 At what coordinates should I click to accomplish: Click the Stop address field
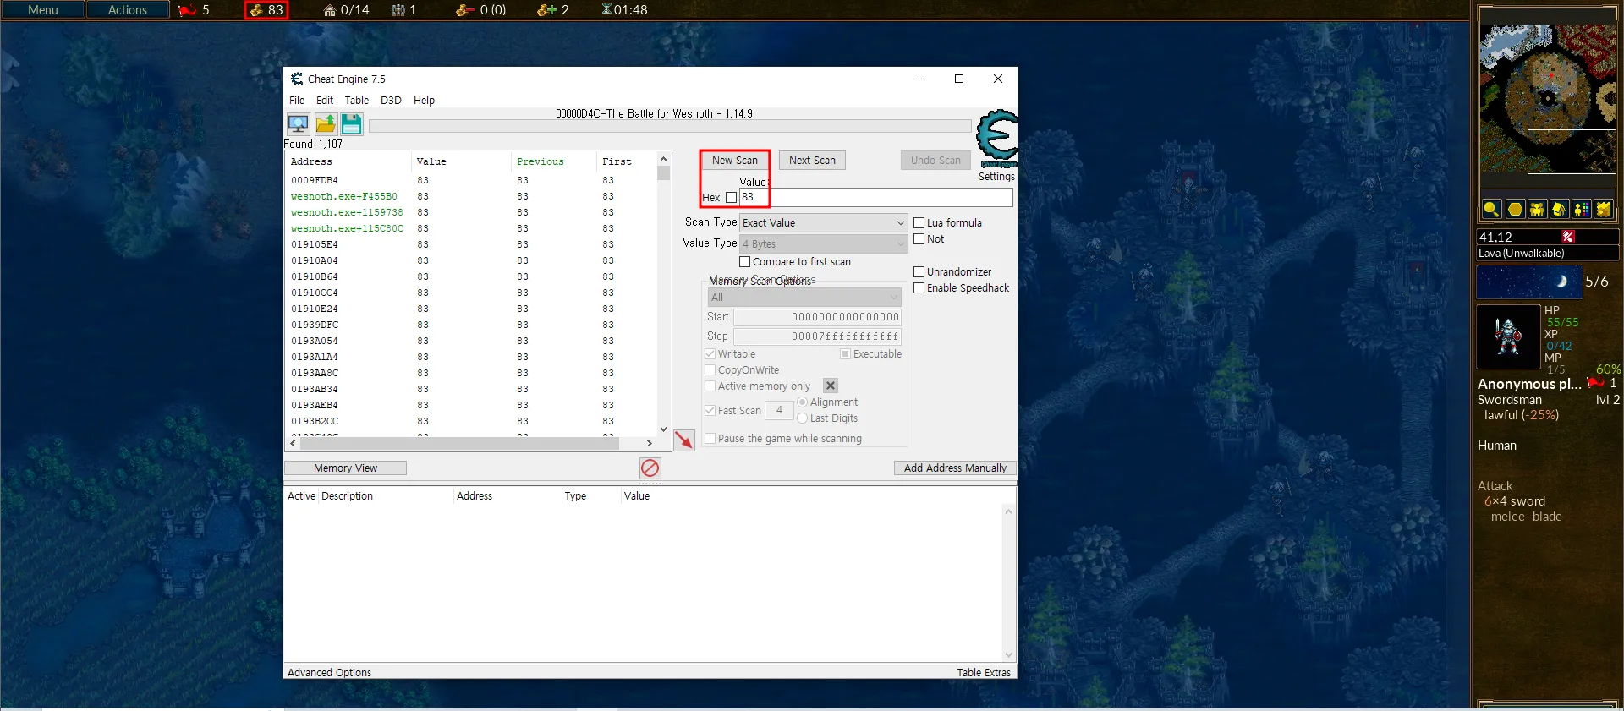817,336
